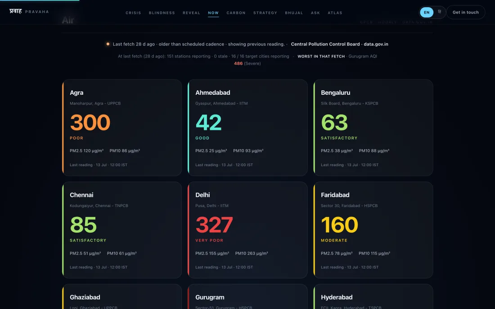The image size is (495, 309).
Task: Open the STRATEGY nav item
Action: pyautogui.click(x=265, y=13)
